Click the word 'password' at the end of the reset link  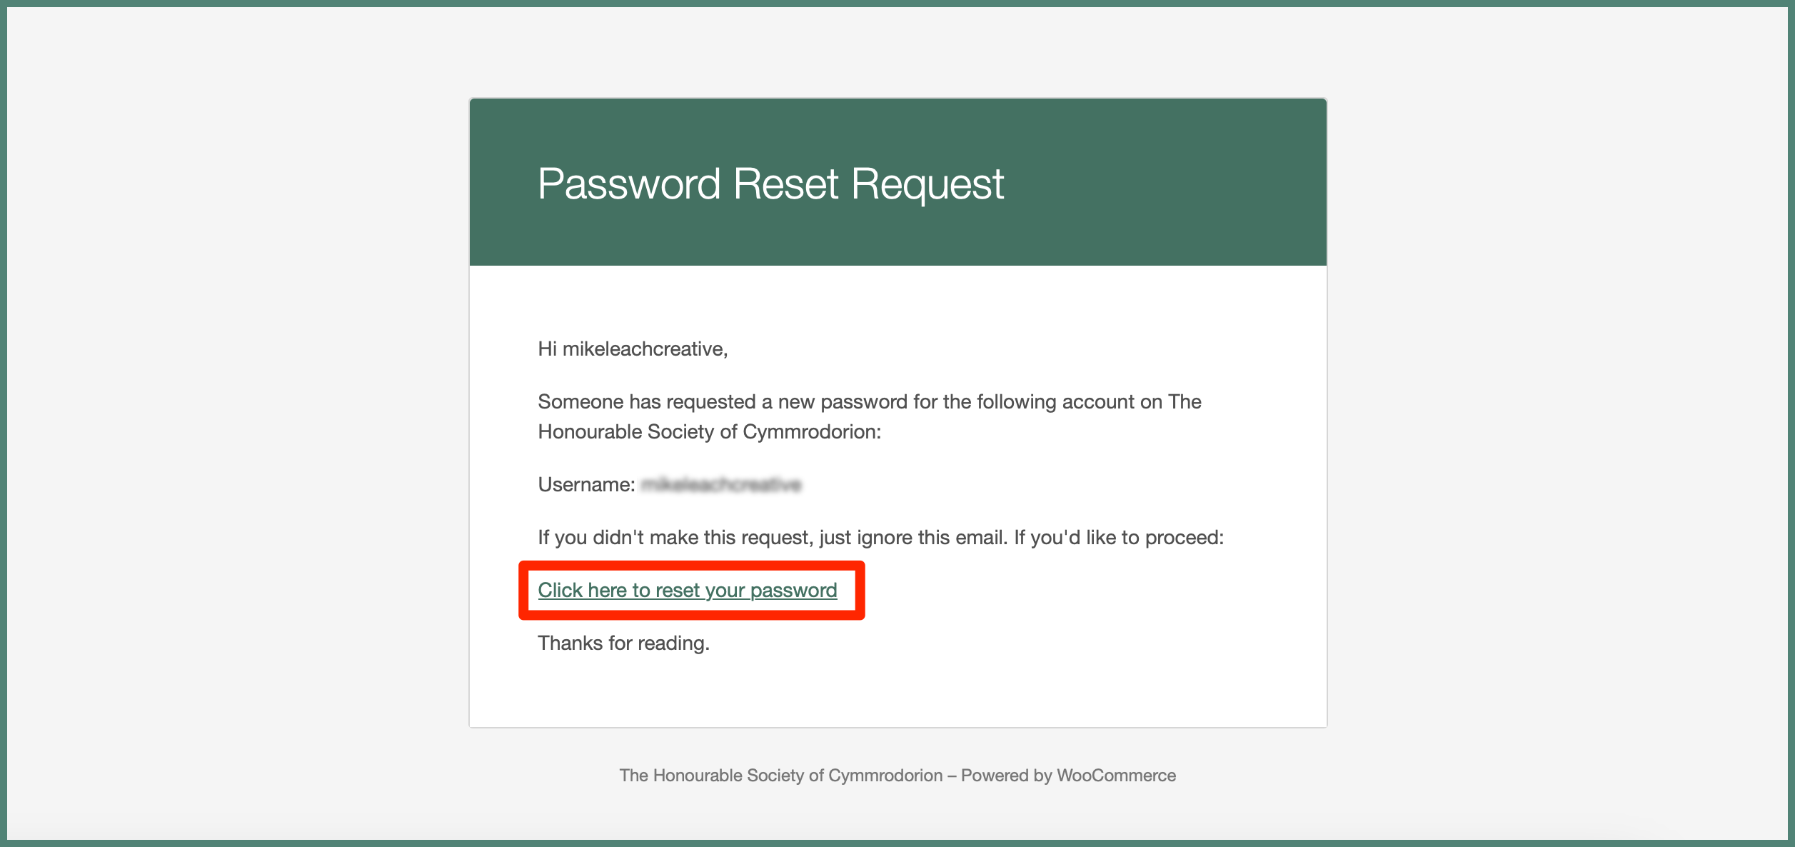(x=793, y=591)
